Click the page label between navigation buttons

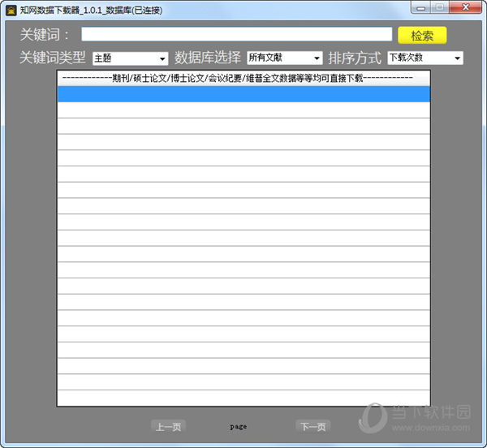(x=239, y=427)
